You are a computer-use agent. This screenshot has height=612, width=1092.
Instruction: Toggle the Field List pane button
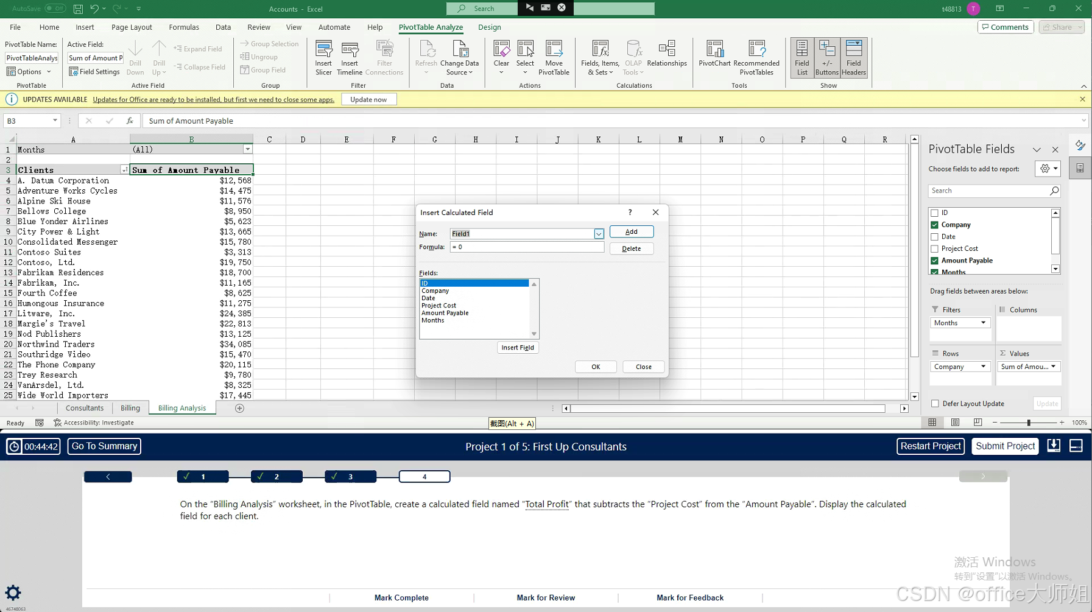(802, 58)
